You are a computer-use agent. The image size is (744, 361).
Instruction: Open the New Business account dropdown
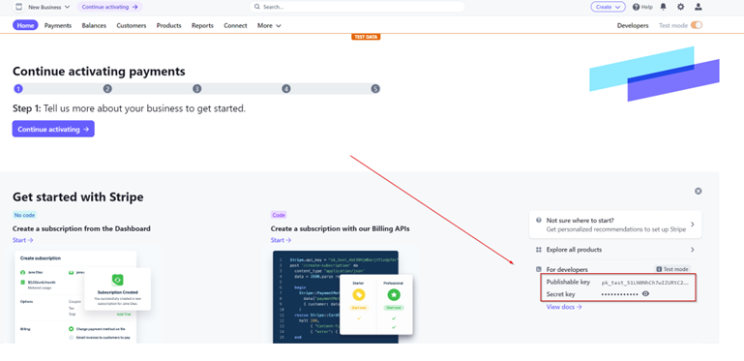pos(48,7)
